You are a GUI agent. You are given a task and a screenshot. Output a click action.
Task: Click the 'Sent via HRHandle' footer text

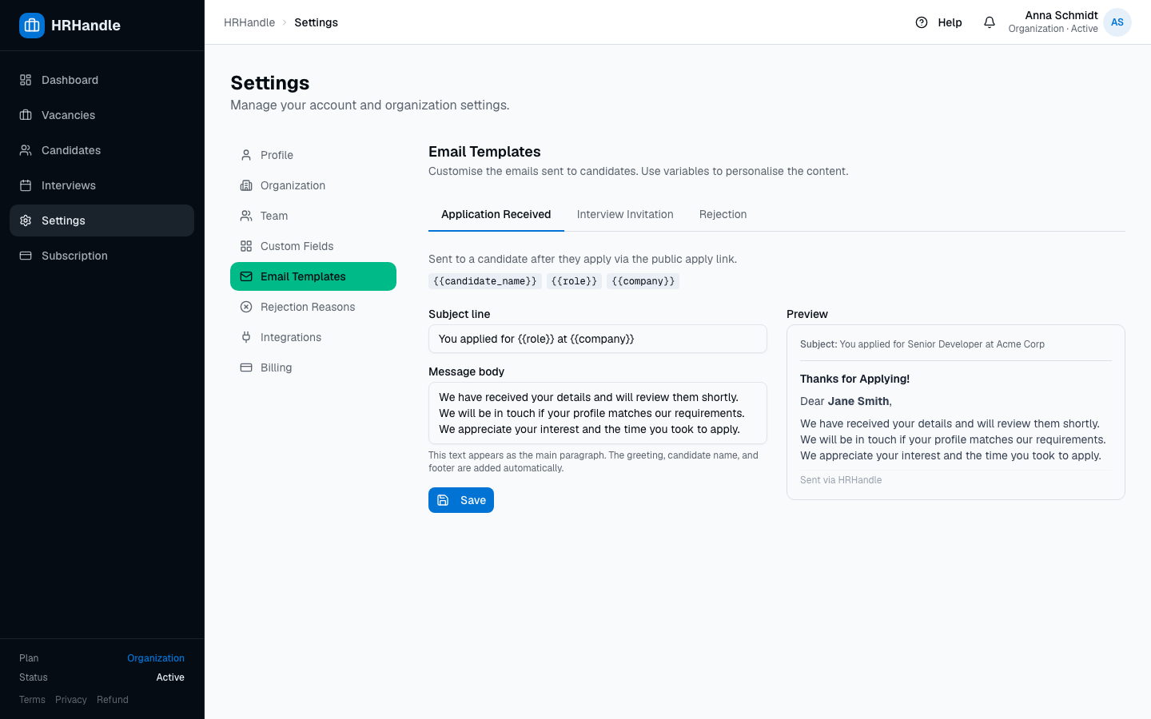(841, 480)
